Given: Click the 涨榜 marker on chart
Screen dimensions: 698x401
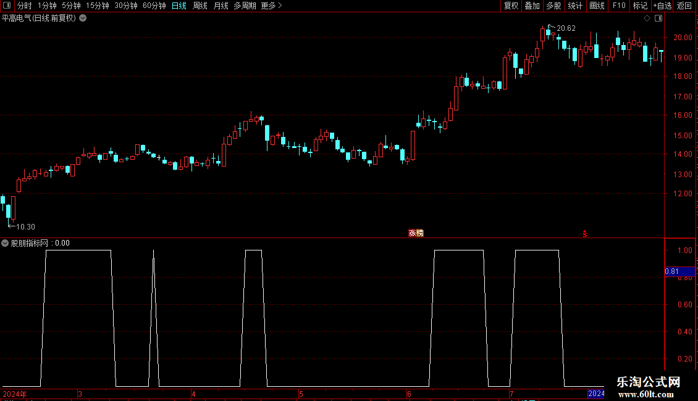Looking at the screenshot, I should (416, 233).
